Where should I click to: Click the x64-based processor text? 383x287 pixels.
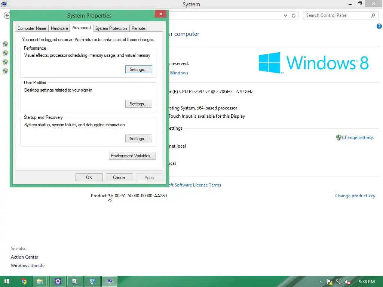pyautogui.click(x=217, y=108)
